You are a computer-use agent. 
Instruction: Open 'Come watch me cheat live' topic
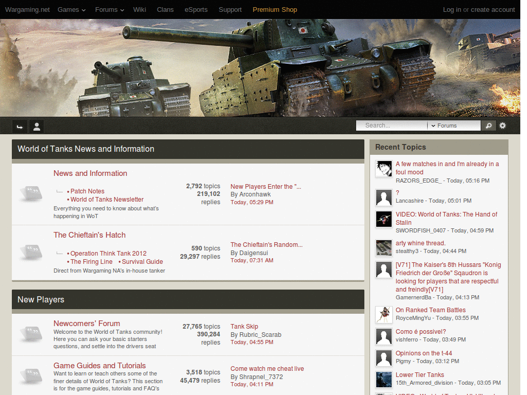tap(267, 369)
